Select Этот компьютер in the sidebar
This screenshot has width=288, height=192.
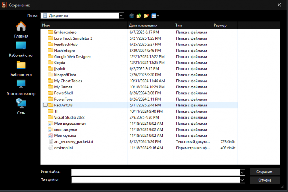click(x=21, y=88)
